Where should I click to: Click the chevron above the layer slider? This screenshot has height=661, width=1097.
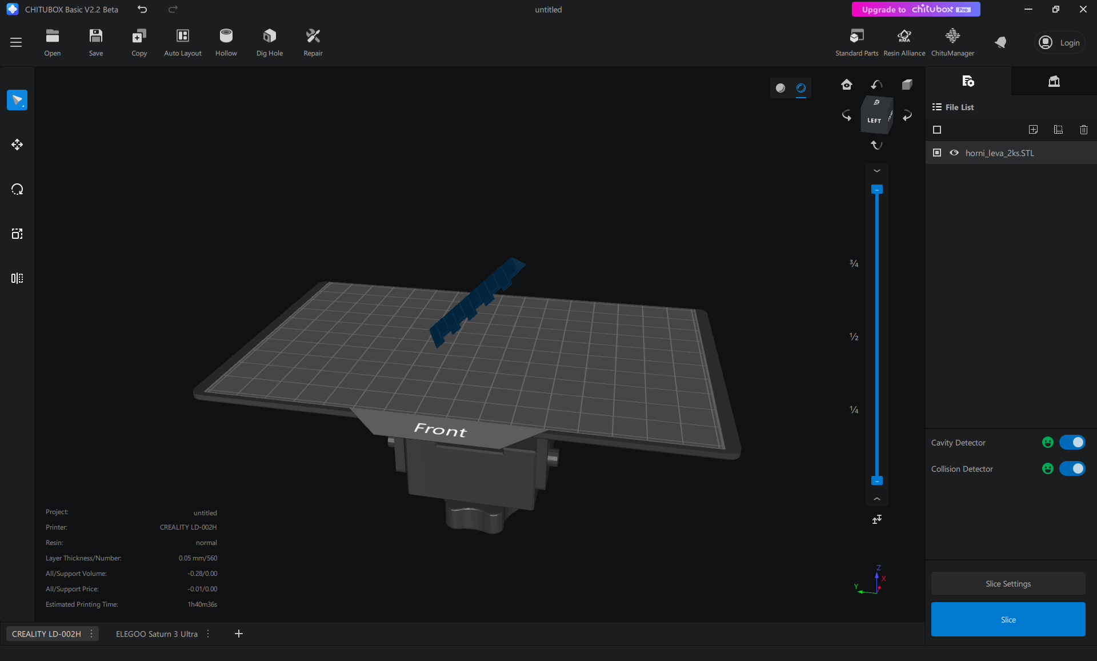click(x=877, y=171)
